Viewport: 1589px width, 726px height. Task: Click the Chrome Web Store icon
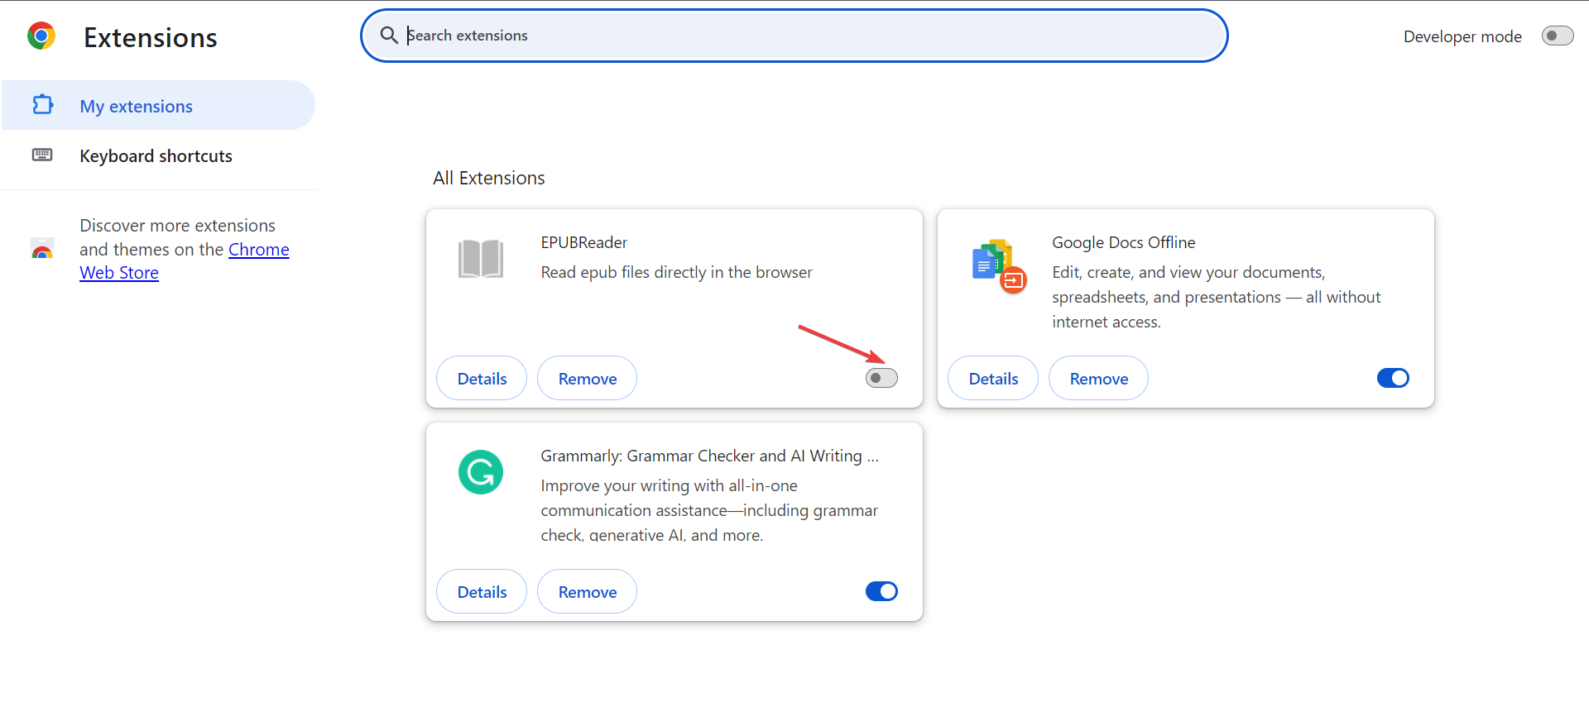[x=42, y=248]
